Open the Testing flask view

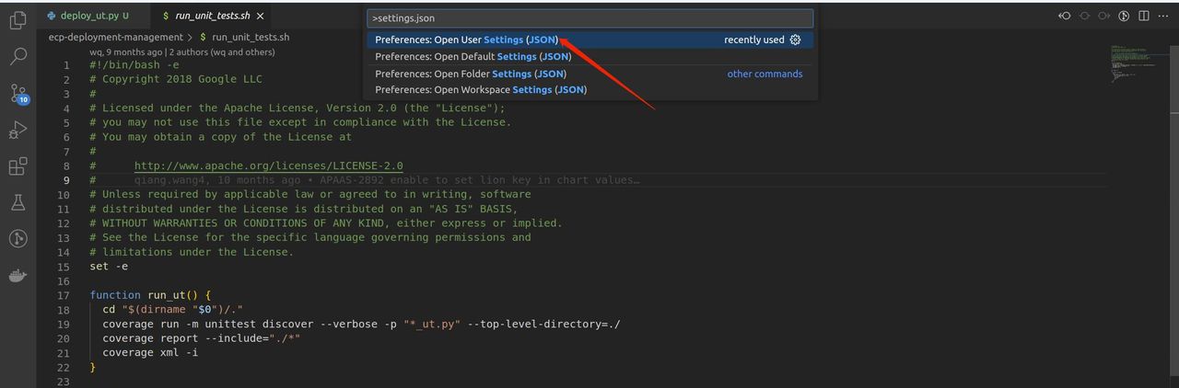18,202
